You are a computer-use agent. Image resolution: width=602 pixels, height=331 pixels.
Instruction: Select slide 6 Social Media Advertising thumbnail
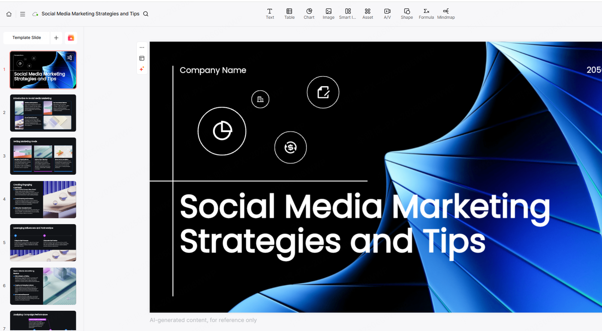[x=43, y=286]
